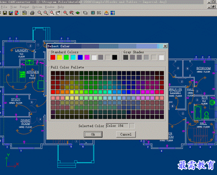Click the zoom previous magnifier icon

(72, 13)
